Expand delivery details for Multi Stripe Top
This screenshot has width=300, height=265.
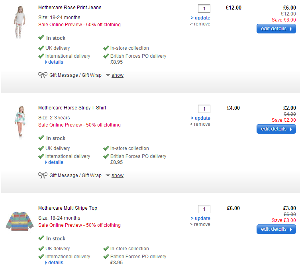tap(55, 262)
